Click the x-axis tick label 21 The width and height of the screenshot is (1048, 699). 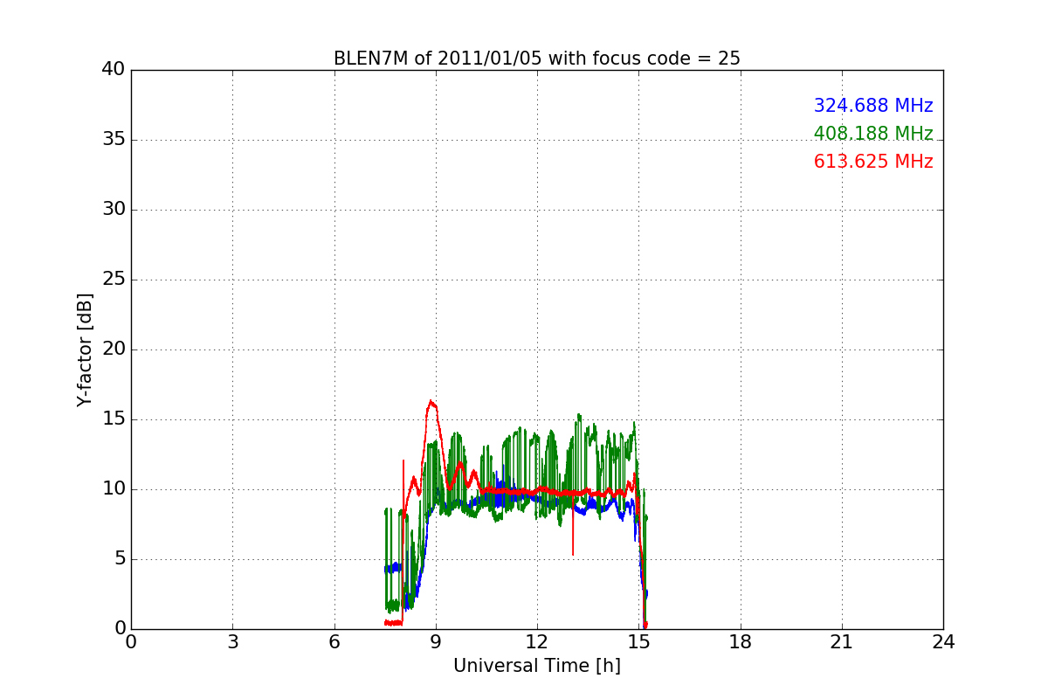(x=841, y=642)
